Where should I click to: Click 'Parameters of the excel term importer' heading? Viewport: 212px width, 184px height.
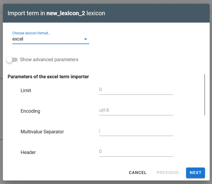tap(48, 77)
